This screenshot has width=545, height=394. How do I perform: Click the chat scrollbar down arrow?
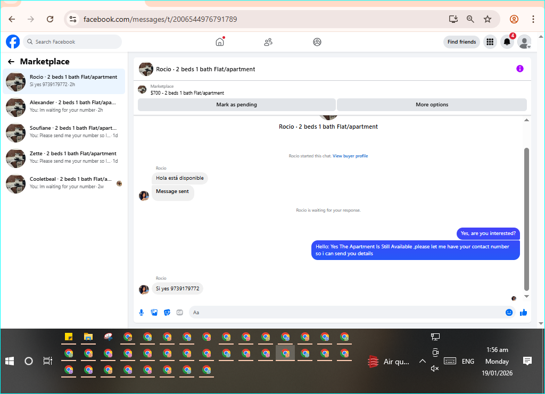(526, 297)
